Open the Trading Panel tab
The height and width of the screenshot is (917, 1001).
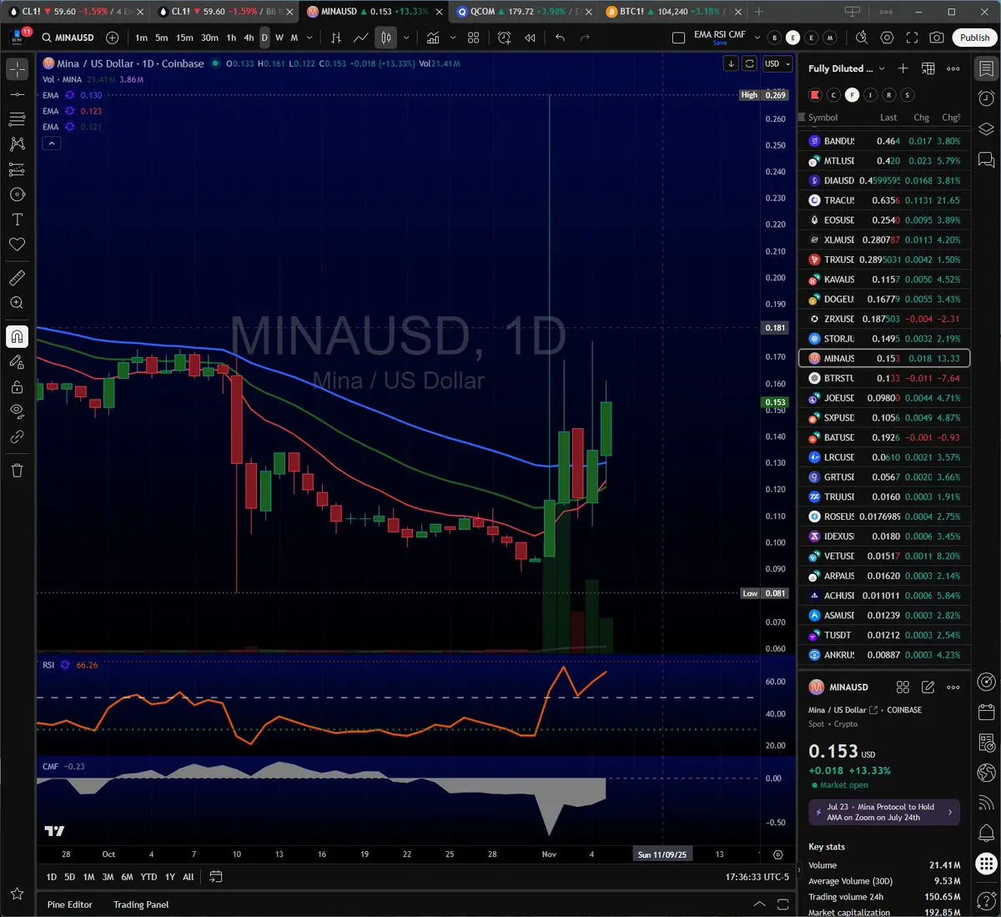pos(141,904)
